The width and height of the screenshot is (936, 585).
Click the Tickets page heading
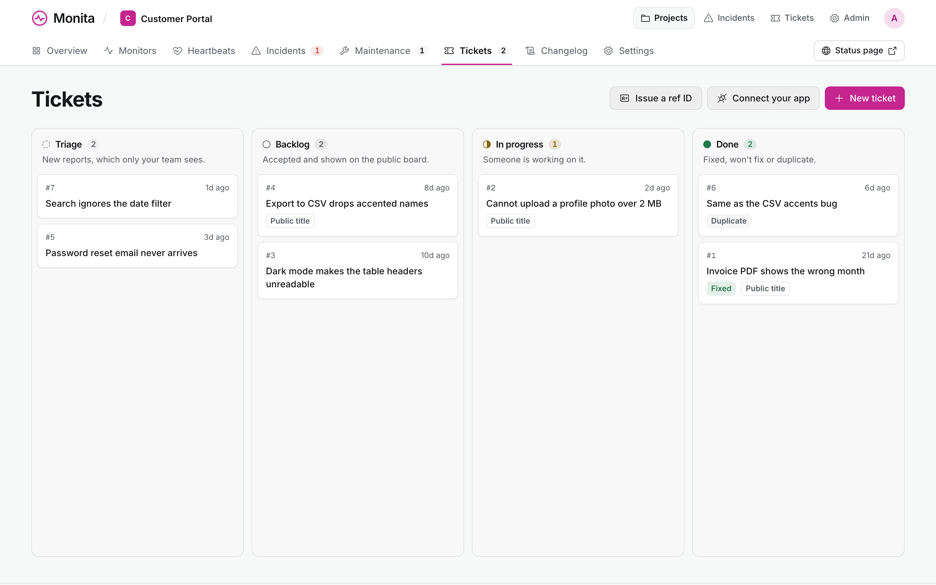67,99
